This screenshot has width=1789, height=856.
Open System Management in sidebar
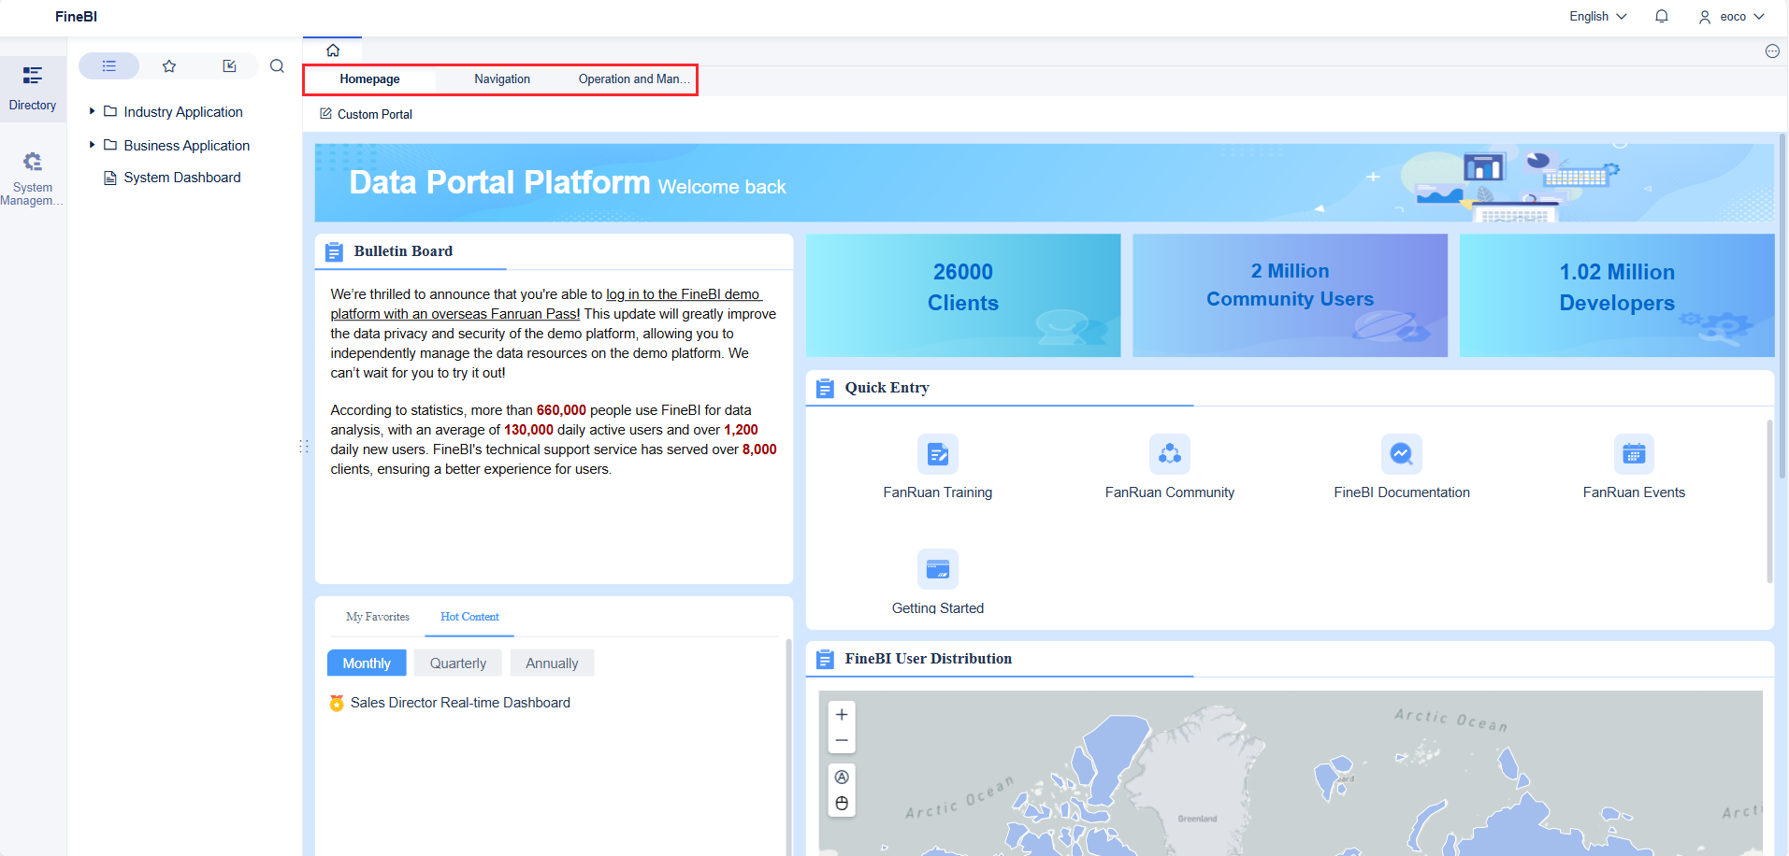[x=33, y=178]
